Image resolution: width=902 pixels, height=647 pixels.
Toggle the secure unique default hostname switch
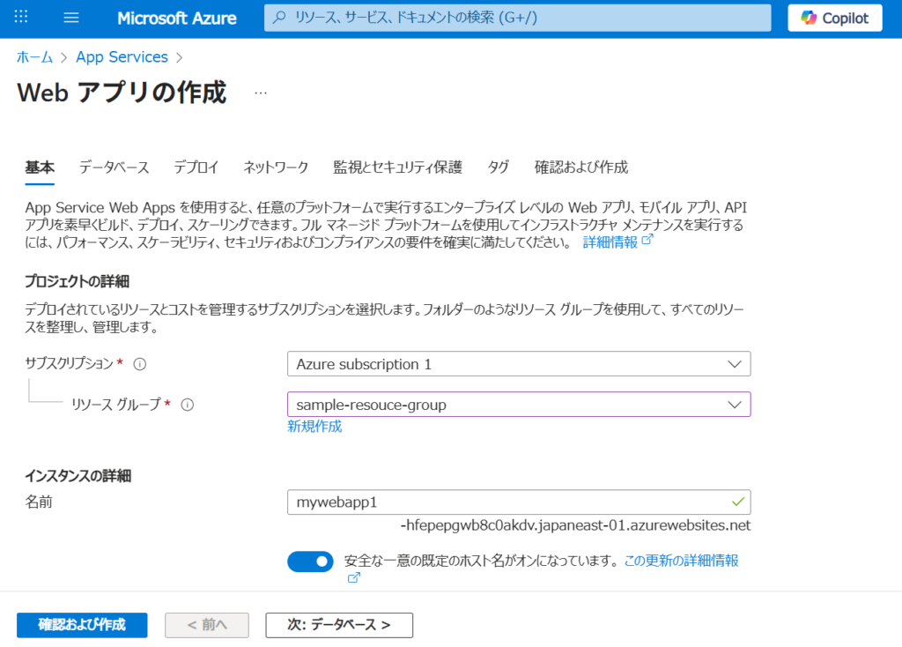pyautogui.click(x=311, y=561)
